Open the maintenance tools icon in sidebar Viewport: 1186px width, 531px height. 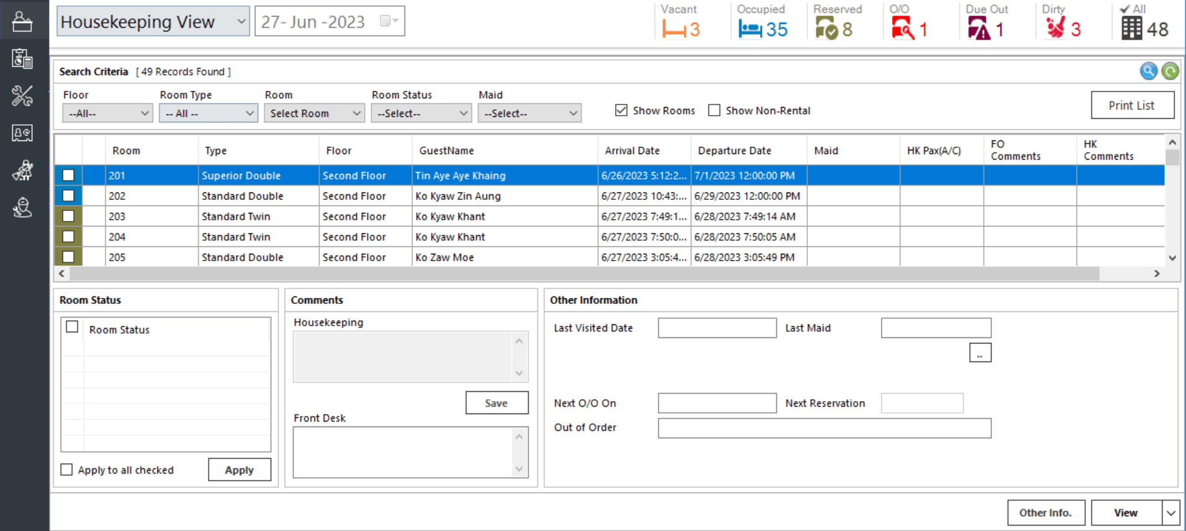pos(22,96)
